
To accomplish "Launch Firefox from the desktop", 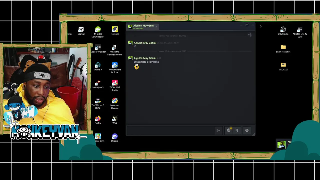I will click(98, 120).
